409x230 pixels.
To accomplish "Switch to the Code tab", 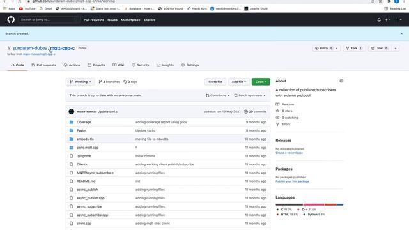I will [17, 65].
